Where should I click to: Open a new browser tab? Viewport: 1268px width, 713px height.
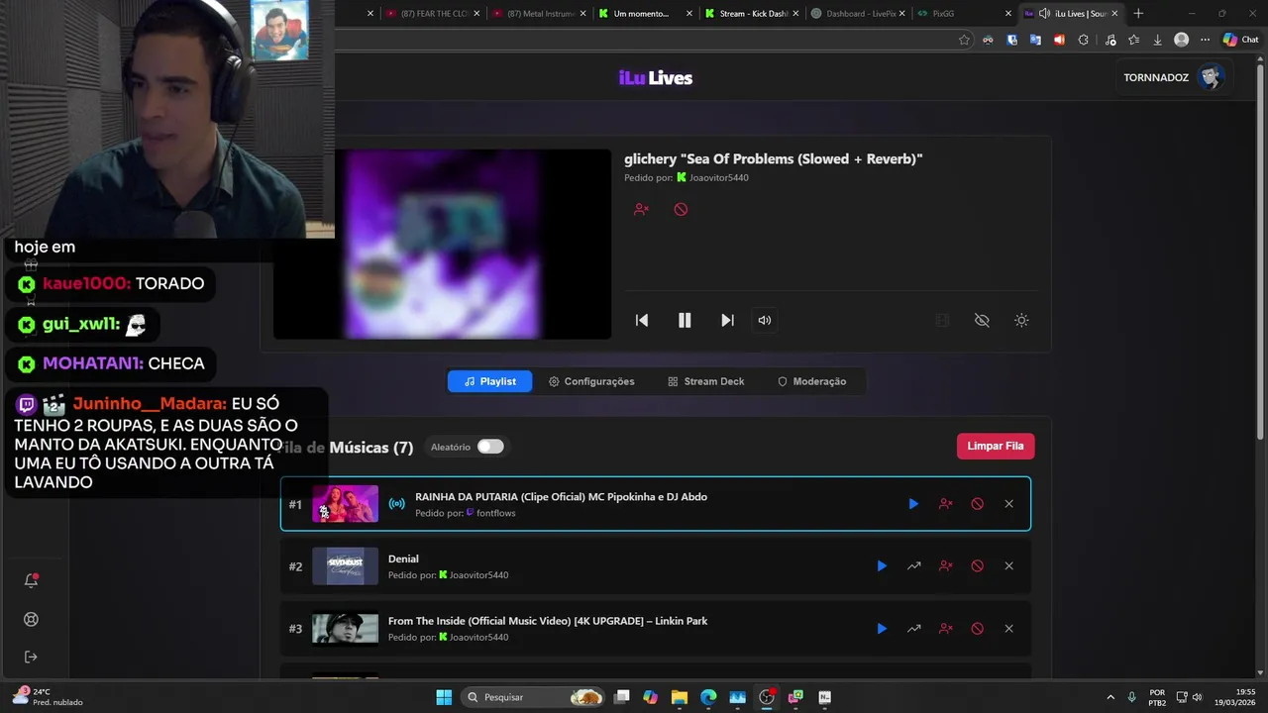pyautogui.click(x=1138, y=14)
